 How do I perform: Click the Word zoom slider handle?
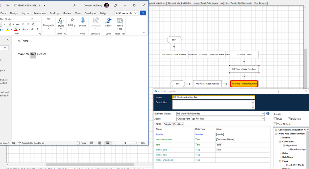pos(125,143)
